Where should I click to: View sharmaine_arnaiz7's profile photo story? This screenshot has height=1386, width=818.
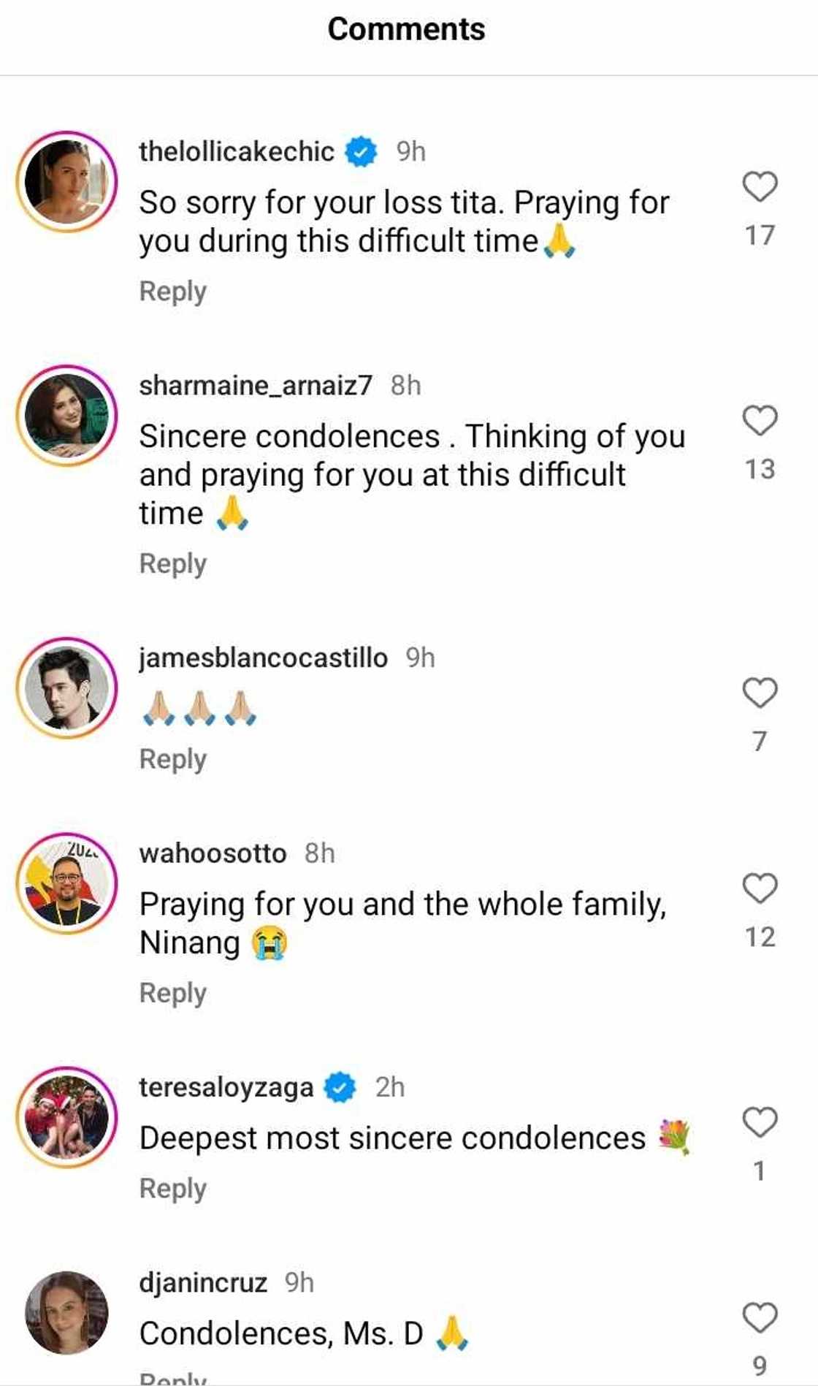point(66,415)
